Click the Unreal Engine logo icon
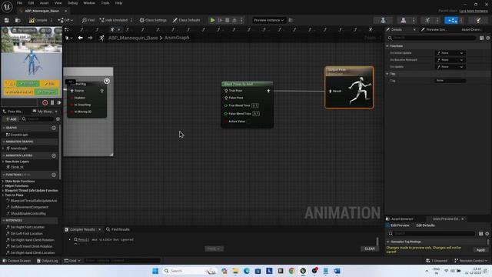Viewport: 492px width, 277px height. tap(7, 6)
